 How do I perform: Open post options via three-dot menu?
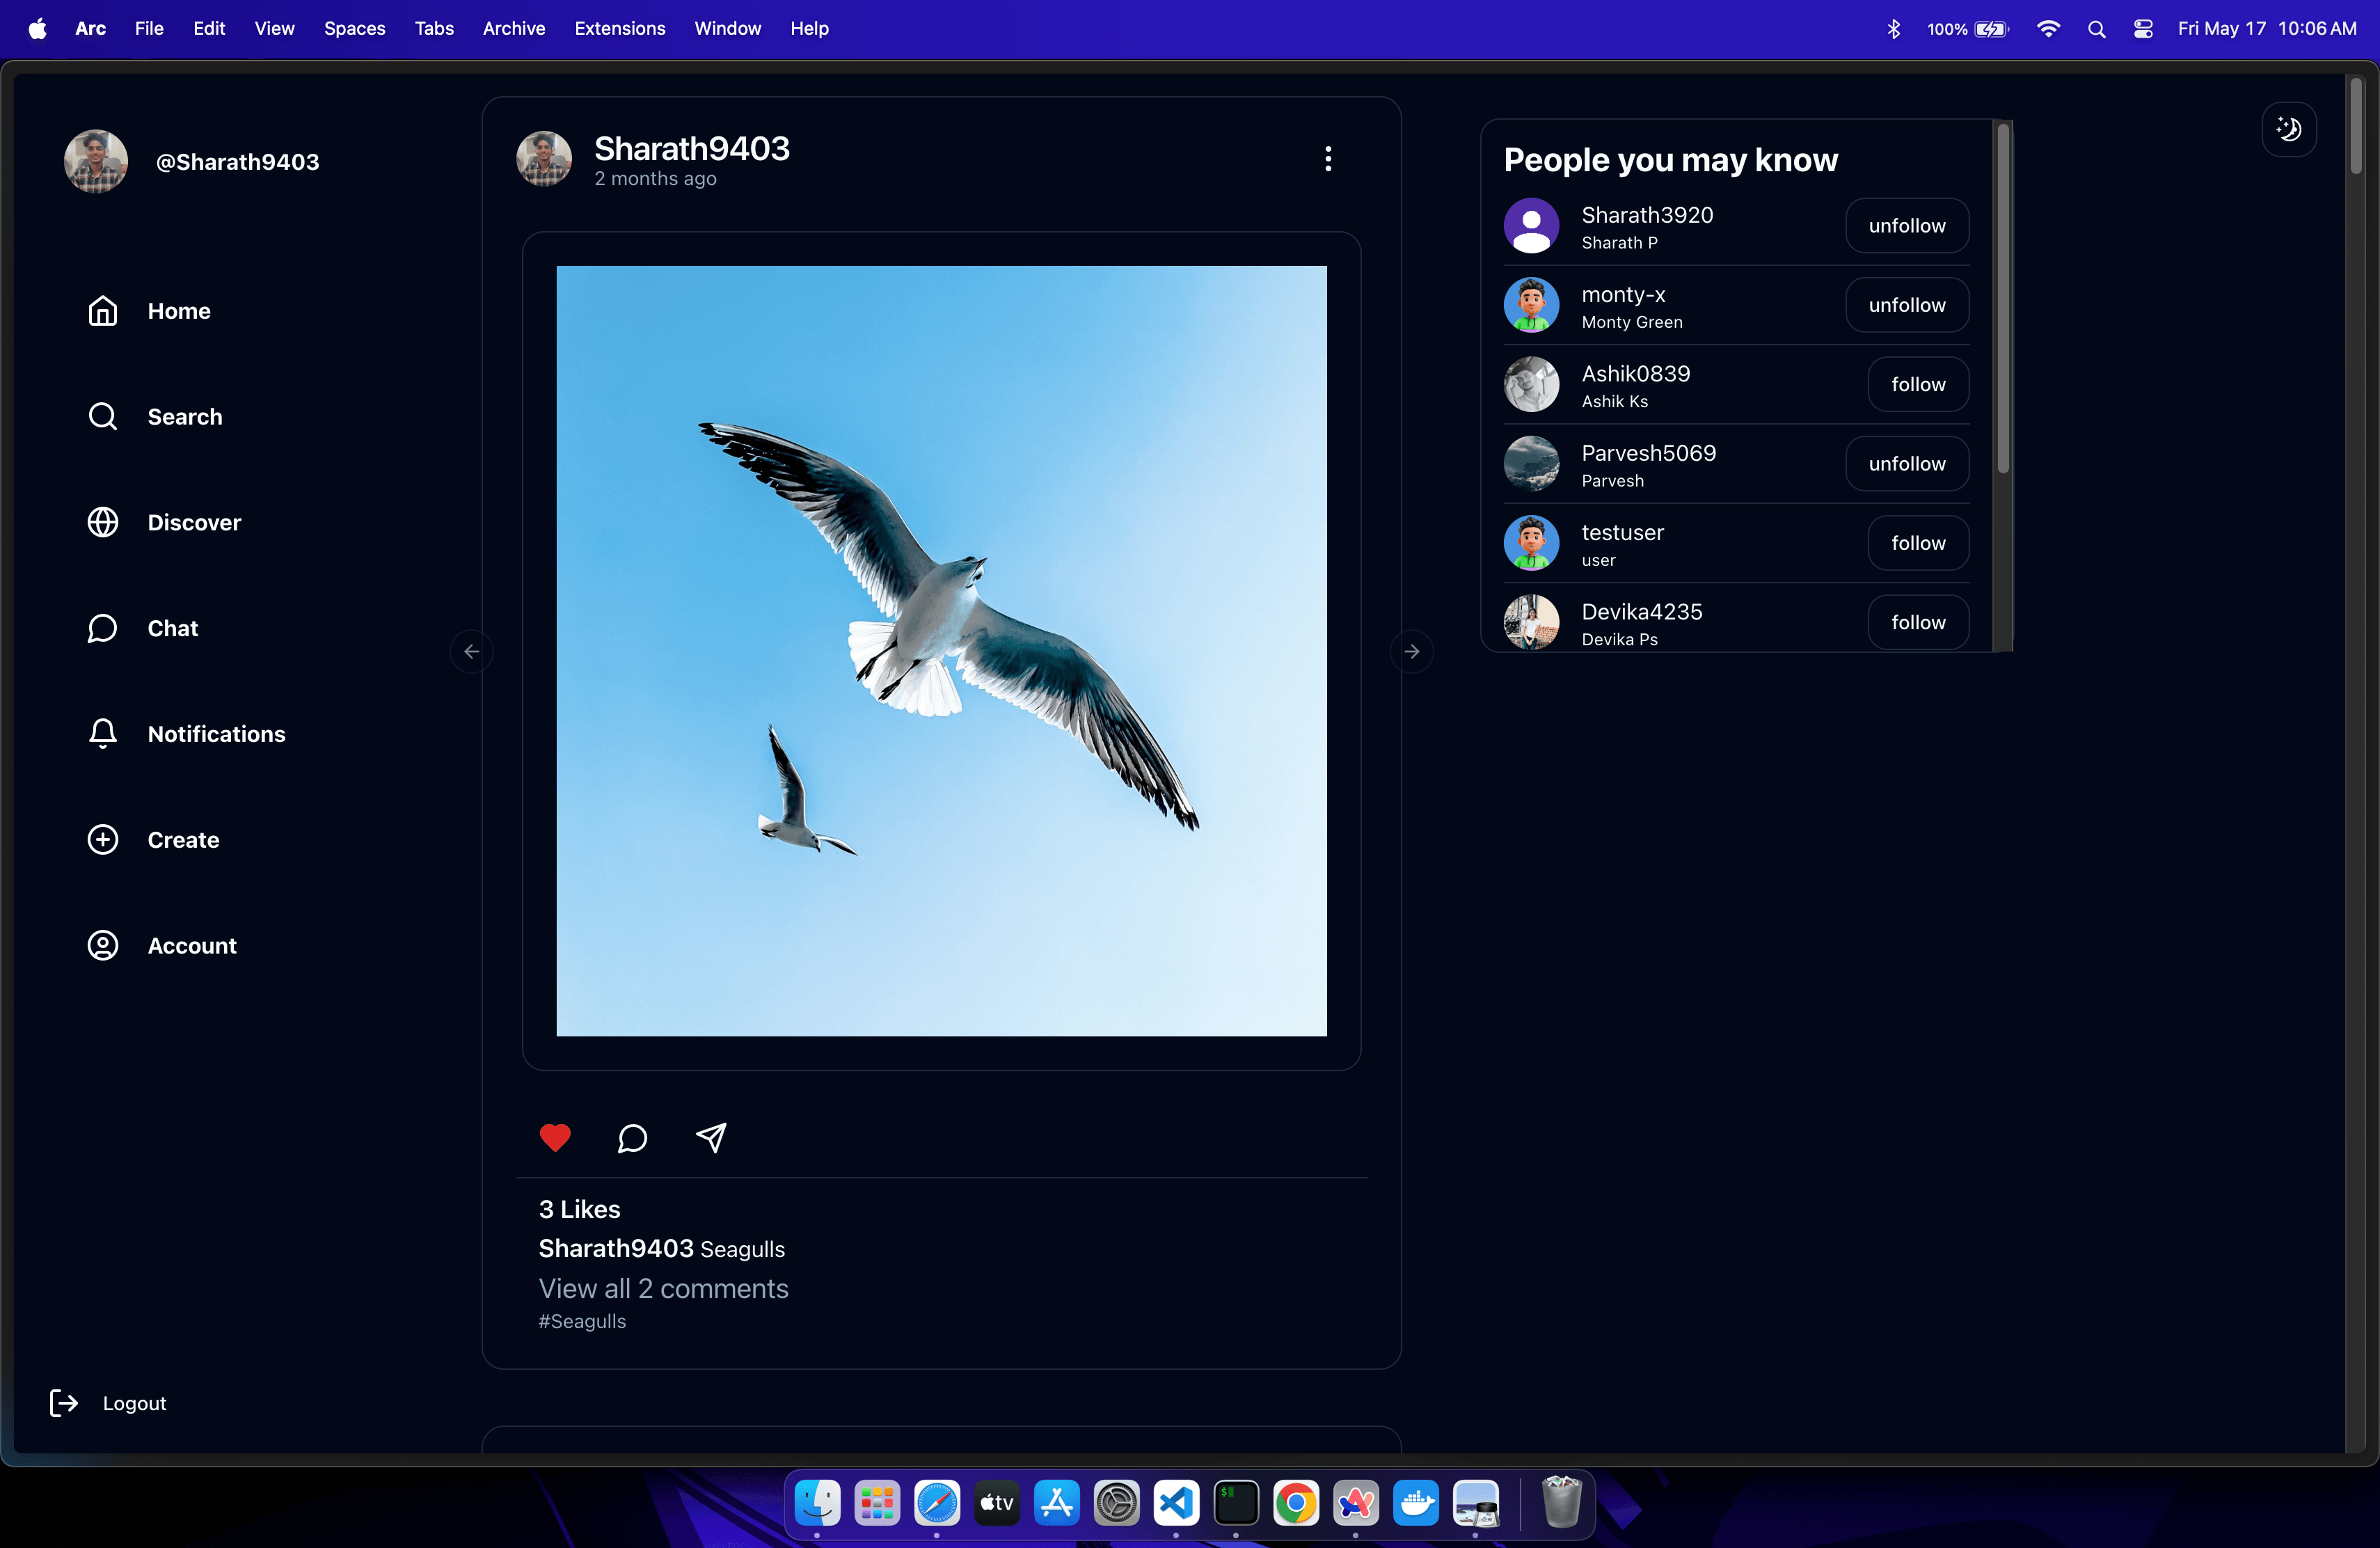point(1327,158)
